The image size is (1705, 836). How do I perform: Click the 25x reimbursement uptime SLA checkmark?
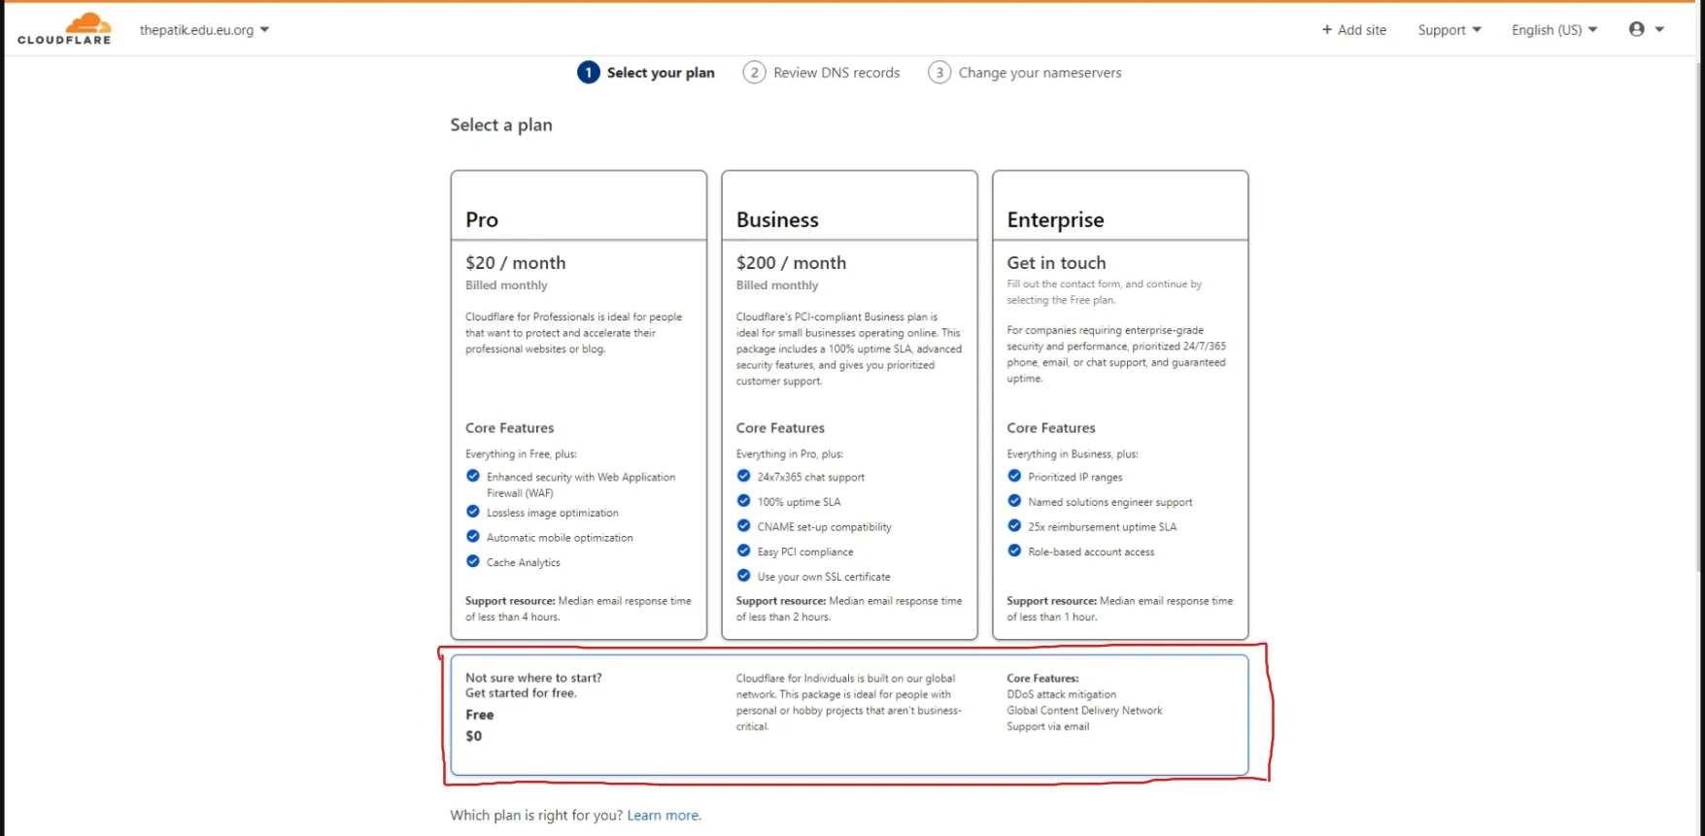[x=1014, y=526]
